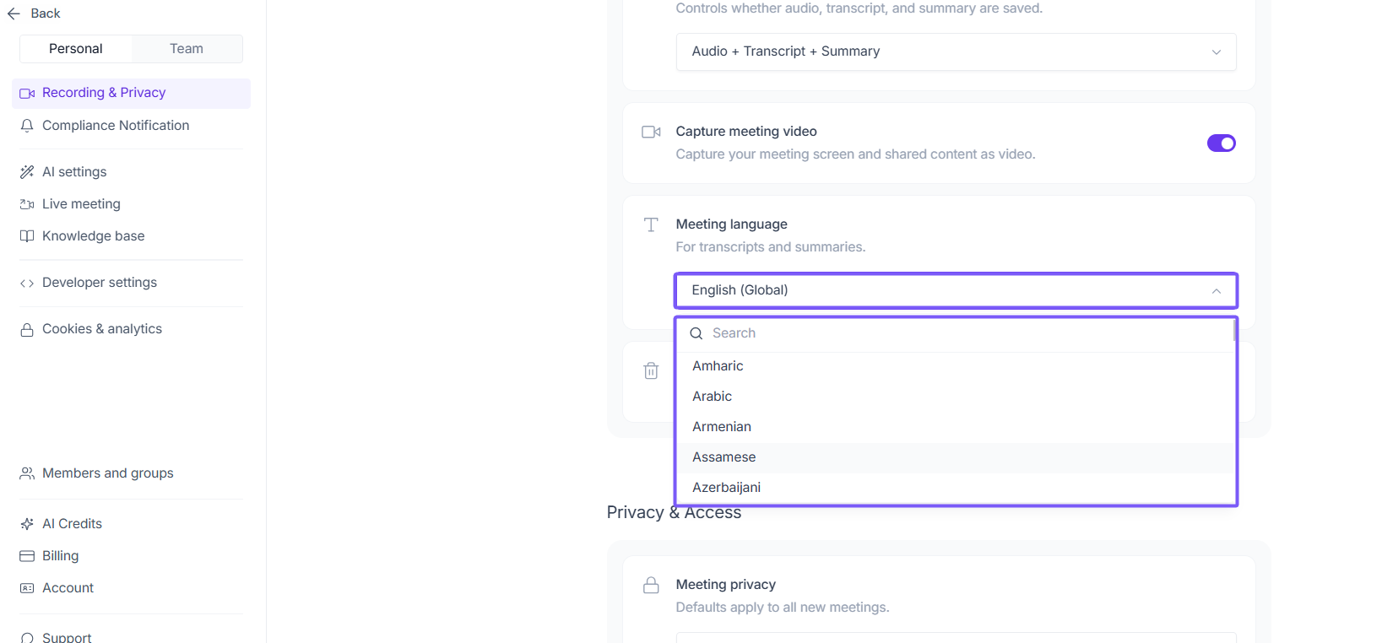This screenshot has height=643, width=1382.
Task: Click the Cookies & analytics lock icon
Action: click(x=27, y=330)
